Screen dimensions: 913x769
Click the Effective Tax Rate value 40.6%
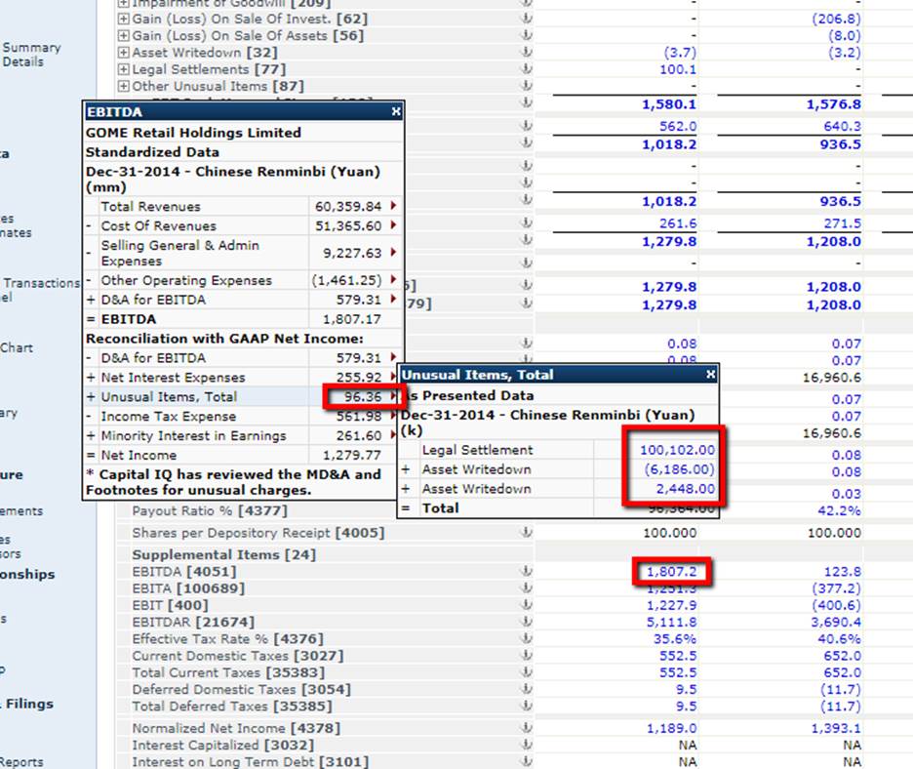point(839,639)
